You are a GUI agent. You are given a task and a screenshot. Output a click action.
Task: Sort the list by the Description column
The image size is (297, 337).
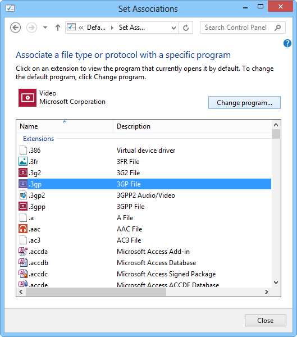pos(192,126)
